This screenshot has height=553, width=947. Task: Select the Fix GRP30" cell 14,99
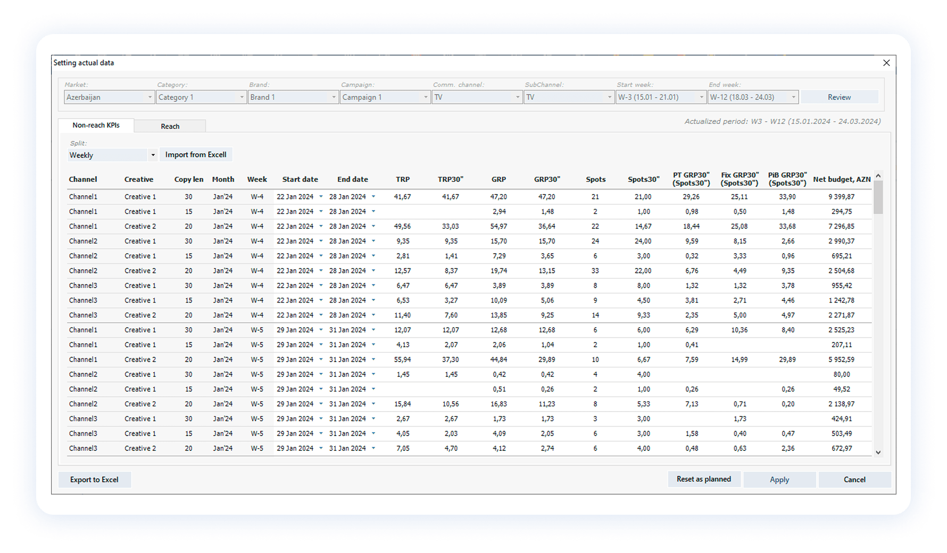click(739, 360)
